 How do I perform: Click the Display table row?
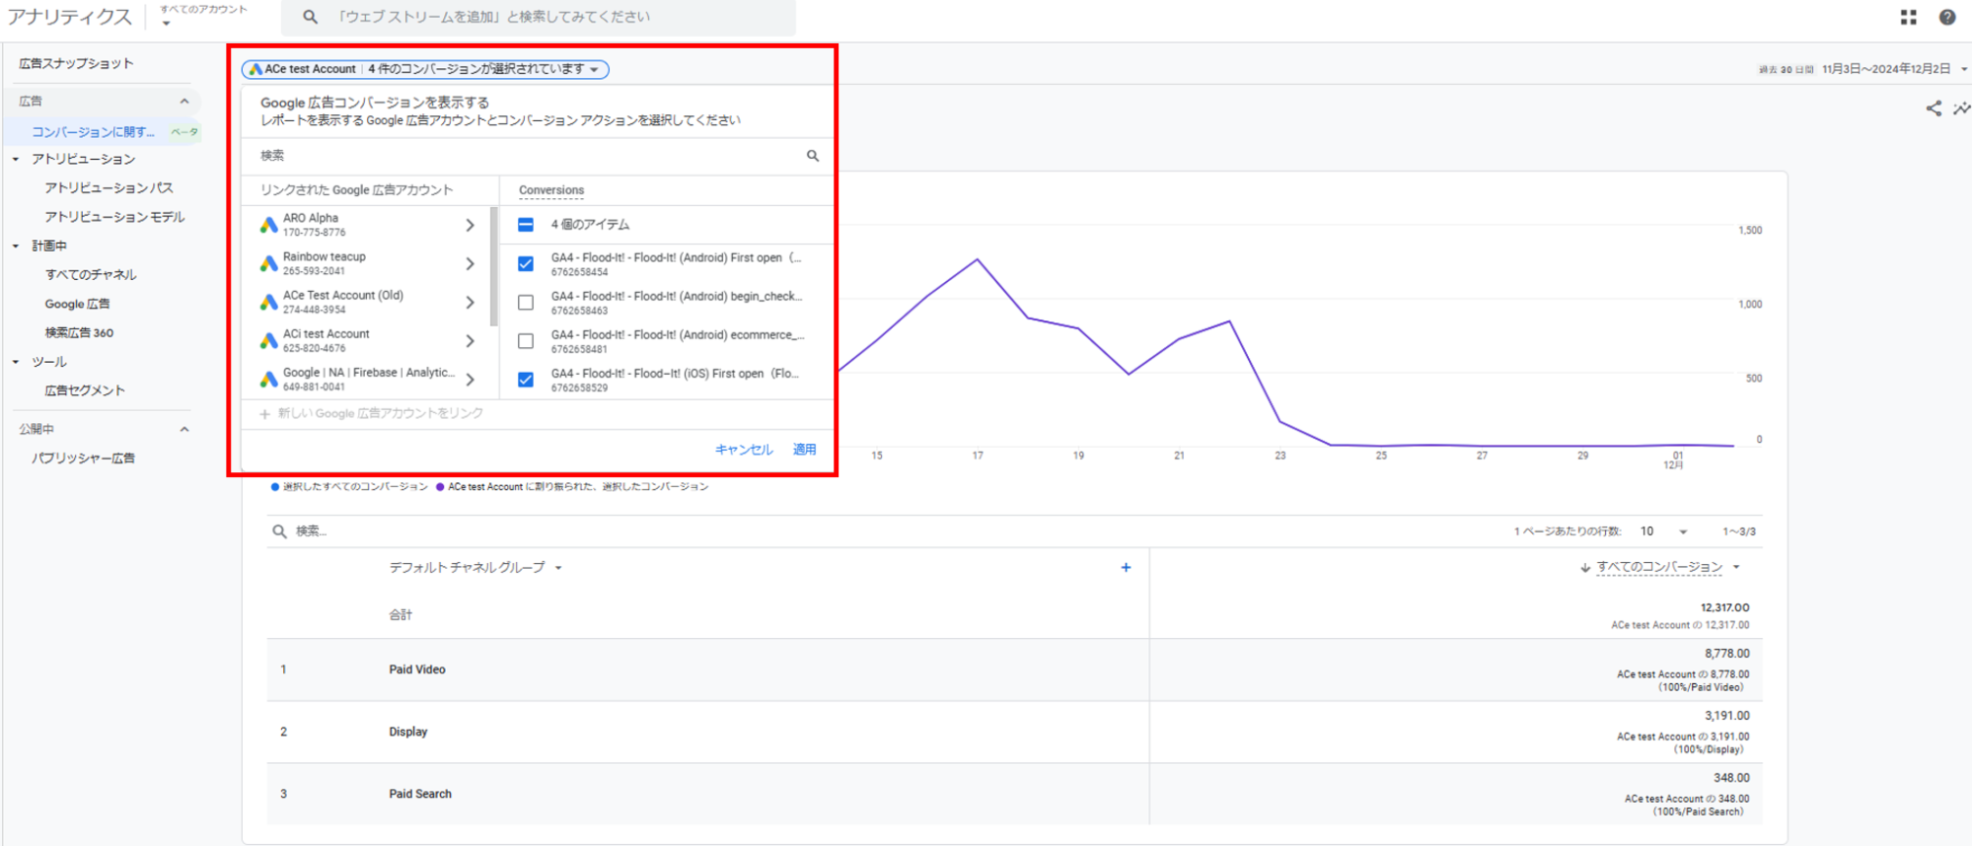1014,732
